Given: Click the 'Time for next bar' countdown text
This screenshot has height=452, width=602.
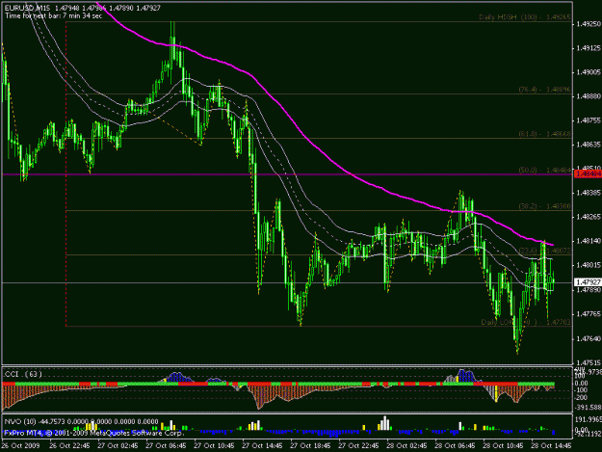Looking at the screenshot, I should [x=53, y=15].
